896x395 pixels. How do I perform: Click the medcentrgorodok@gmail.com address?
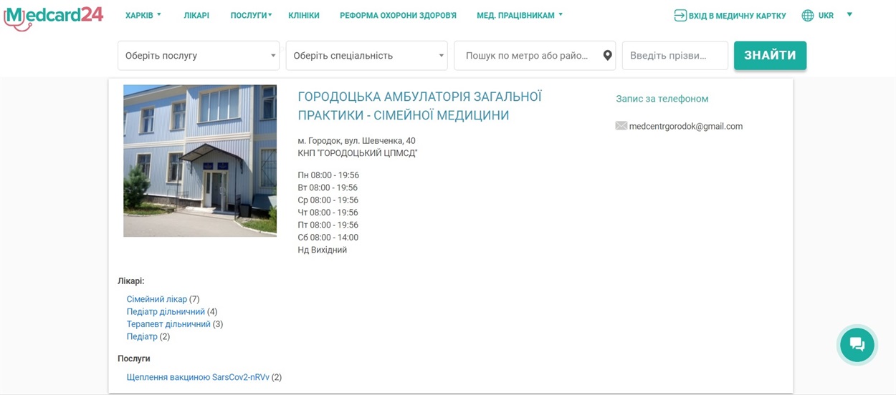click(x=686, y=126)
